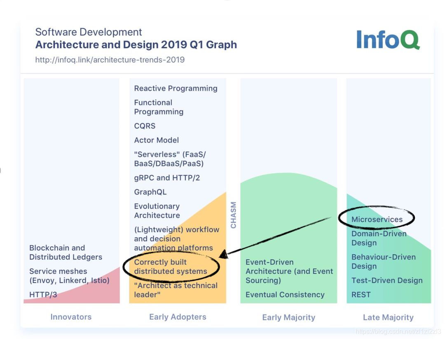Image resolution: width=445 pixels, height=339 pixels.
Task: Click the REST item in Late Majority
Action: (x=361, y=295)
